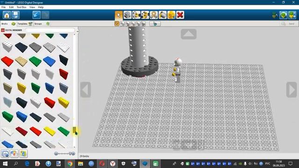Select the Paint bucket tool

pyautogui.click(x=163, y=15)
